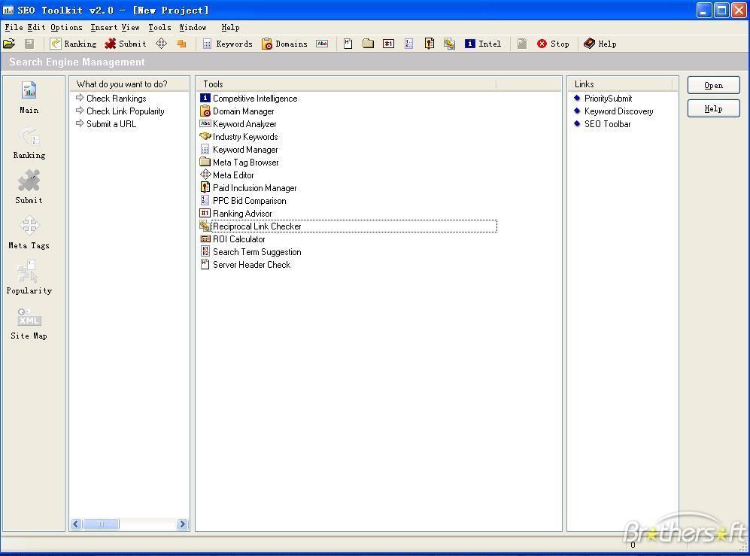Viewport: 750px width, 556px height.
Task: Click the Submit toolbar button
Action: click(126, 44)
